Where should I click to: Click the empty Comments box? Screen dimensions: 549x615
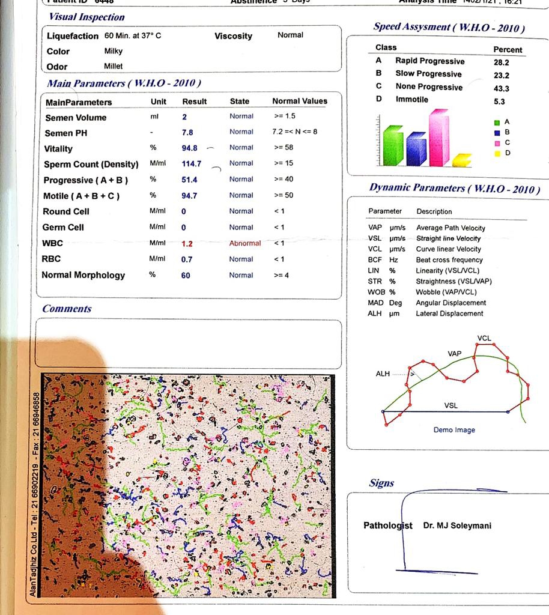coord(189,344)
